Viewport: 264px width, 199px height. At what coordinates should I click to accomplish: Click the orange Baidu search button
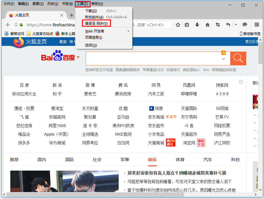click(238, 58)
